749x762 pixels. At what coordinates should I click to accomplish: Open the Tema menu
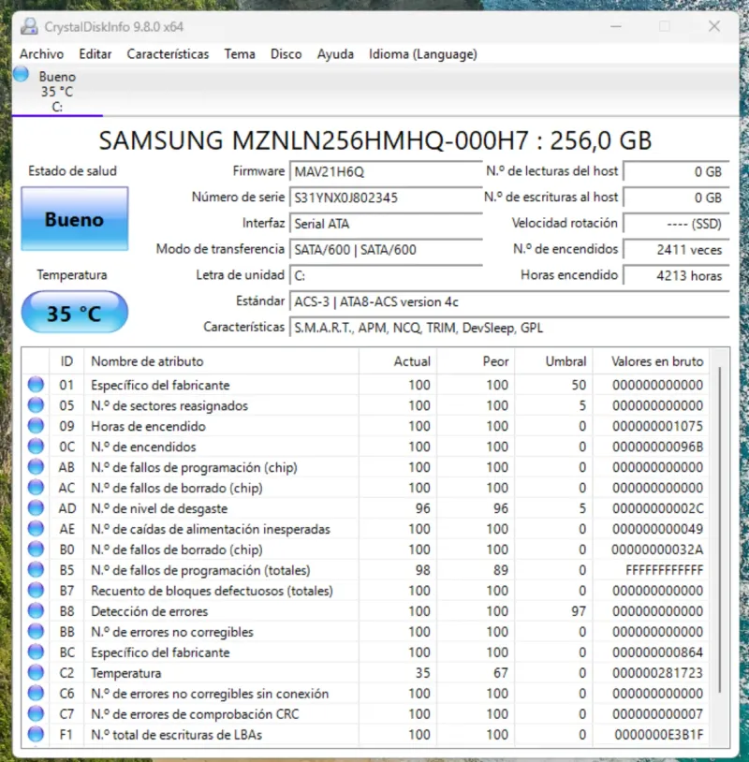[240, 54]
